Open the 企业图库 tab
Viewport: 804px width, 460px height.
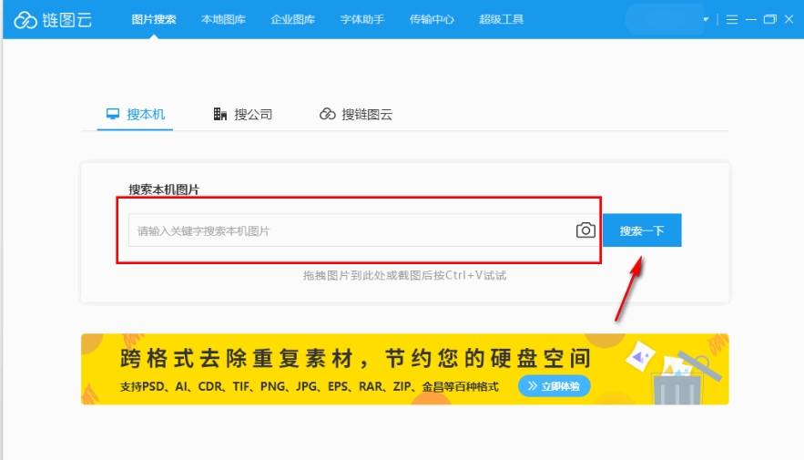(x=293, y=19)
